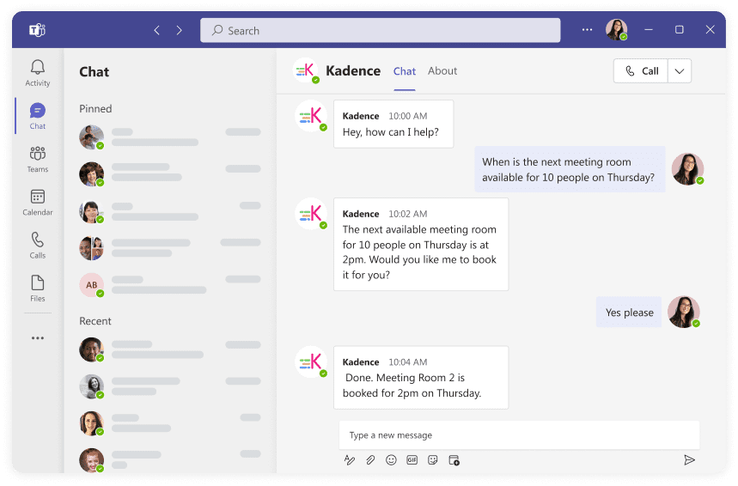The width and height of the screenshot is (738, 486).
Task: Open the Calendar view
Action: point(38,203)
